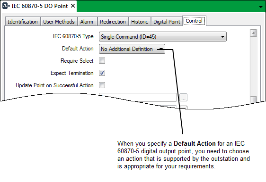The image size is (266, 182).
Task: Click the browse ellipsis button
Action: tap(183, 98)
